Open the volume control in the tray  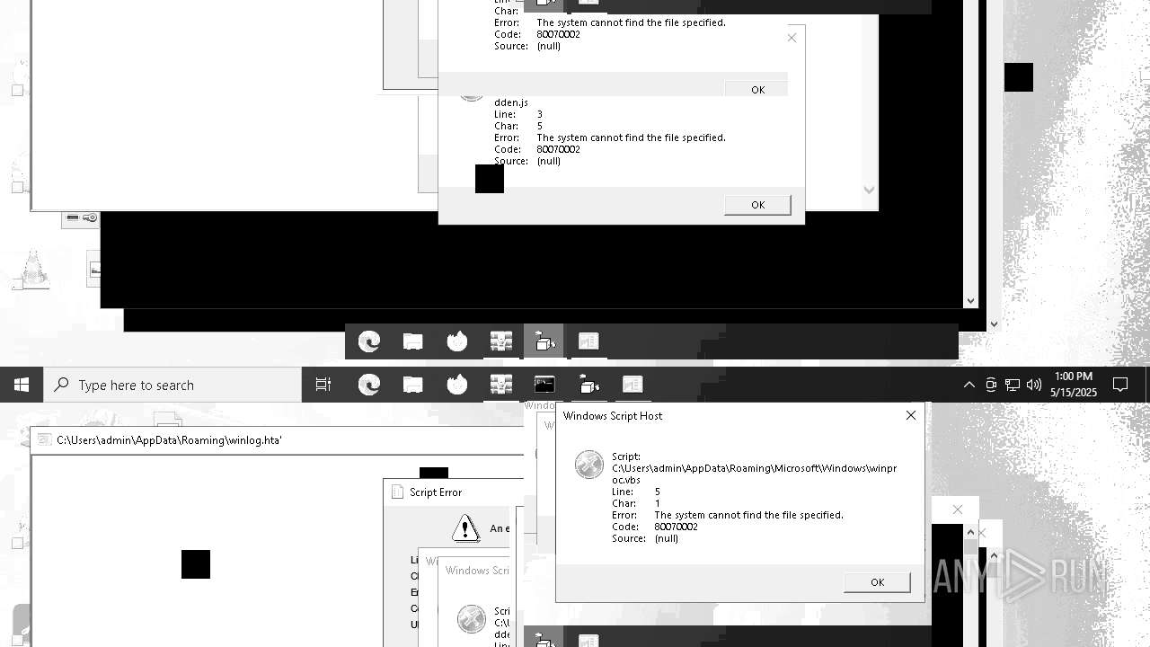pyautogui.click(x=1034, y=385)
